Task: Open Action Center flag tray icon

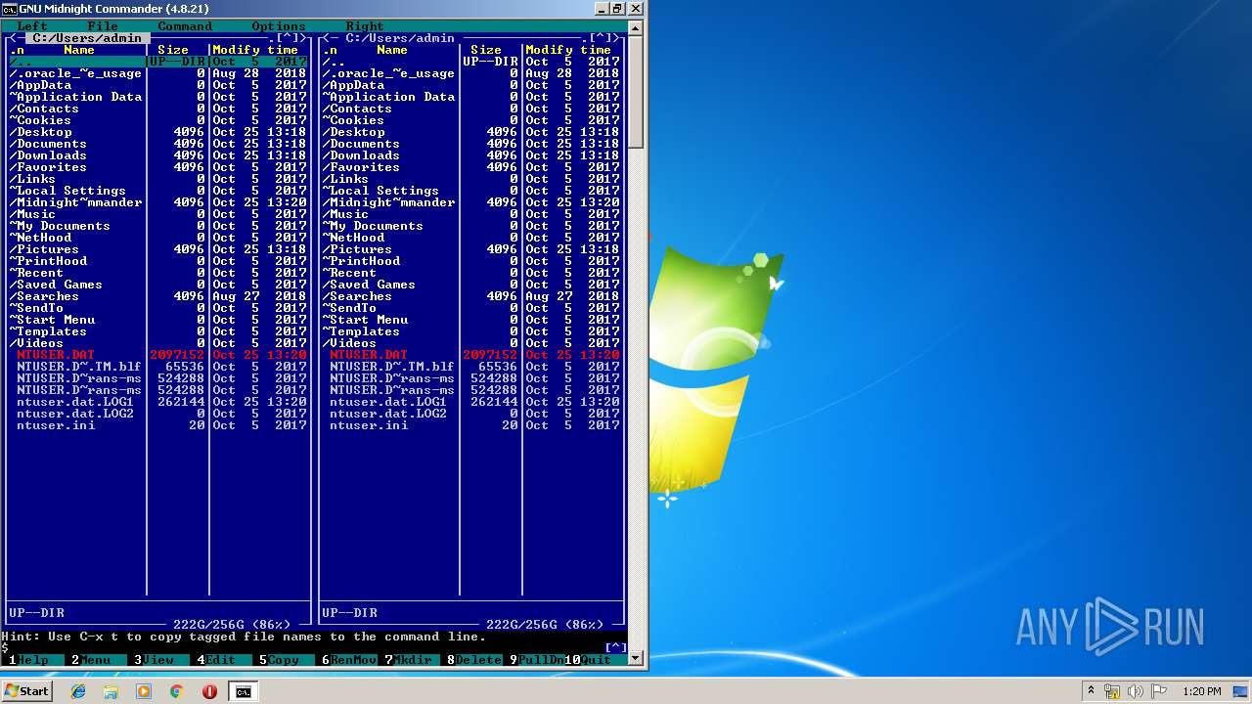Action: 1159,691
